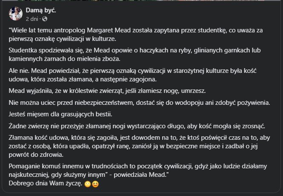This screenshot has width=283, height=196.
Task: Click the line starting "Żadne zwierzę nie przeżyje"
Action: [136, 126]
